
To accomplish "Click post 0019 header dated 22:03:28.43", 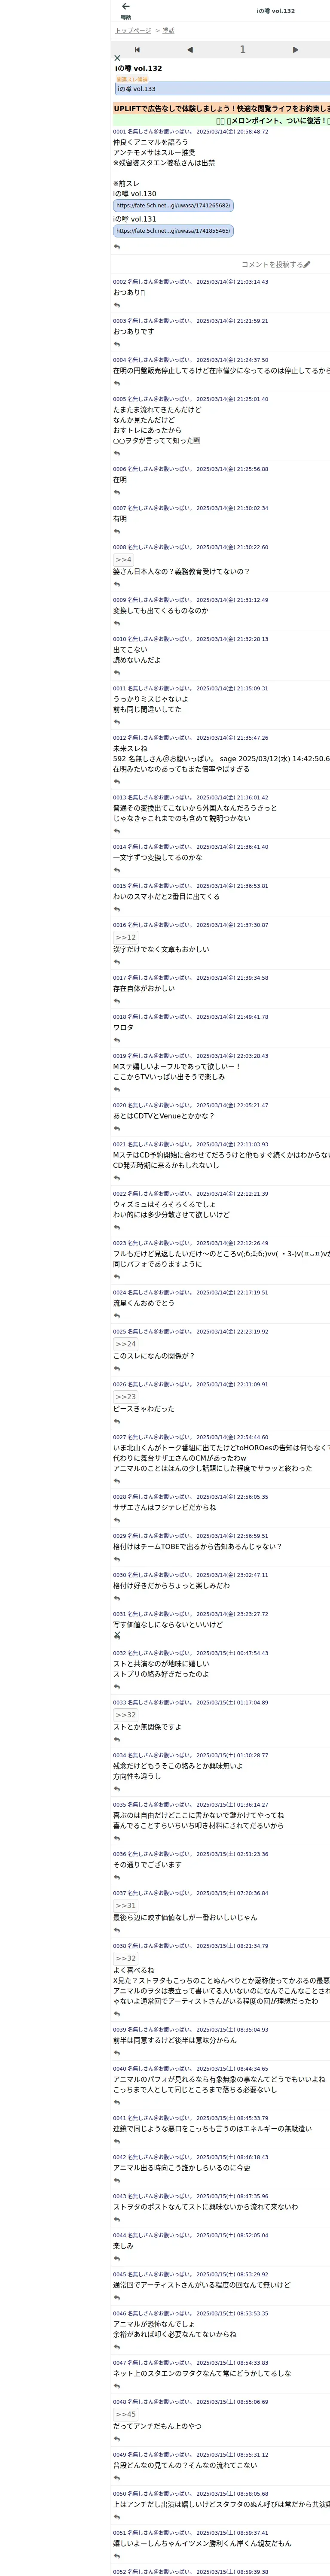I will coord(190,1056).
